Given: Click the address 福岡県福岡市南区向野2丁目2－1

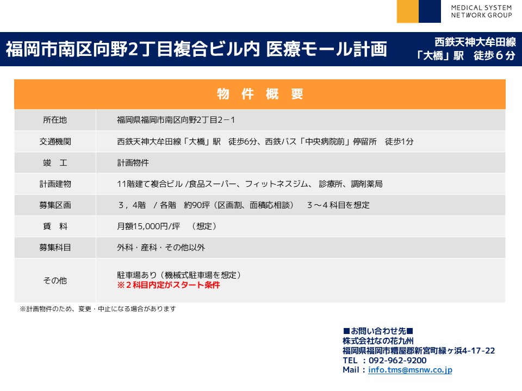Looking at the screenshot, I should point(176,120).
